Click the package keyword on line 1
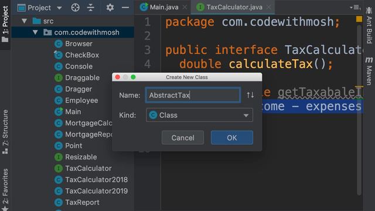375x211 pixels. coord(190,22)
